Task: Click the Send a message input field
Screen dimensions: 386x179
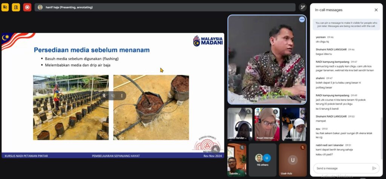Action: point(341,168)
